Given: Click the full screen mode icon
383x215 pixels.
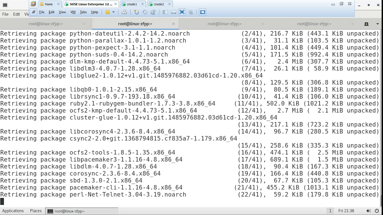Looking at the screenshot, I should tap(182, 12).
